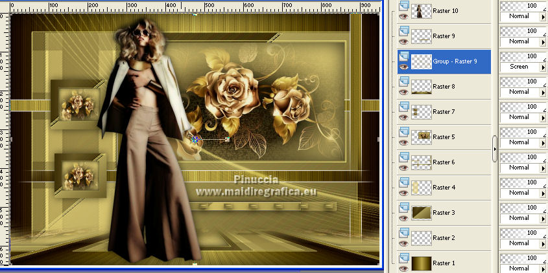Toggle visibility of Raster 5
This screenshot has height=273, width=548.
pyautogui.click(x=404, y=142)
